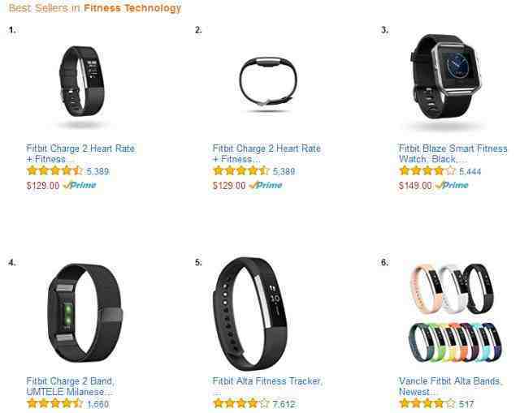Click star rating of Fitbit Blaze
This screenshot has width=520, height=413.
click(427, 171)
